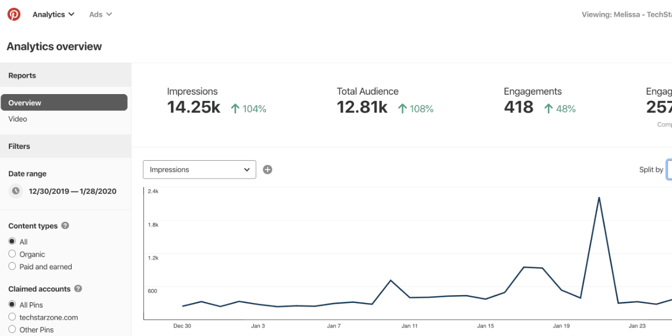This screenshot has height=336, width=672.
Task: Click the Engagements green up arrow
Action: click(x=549, y=109)
